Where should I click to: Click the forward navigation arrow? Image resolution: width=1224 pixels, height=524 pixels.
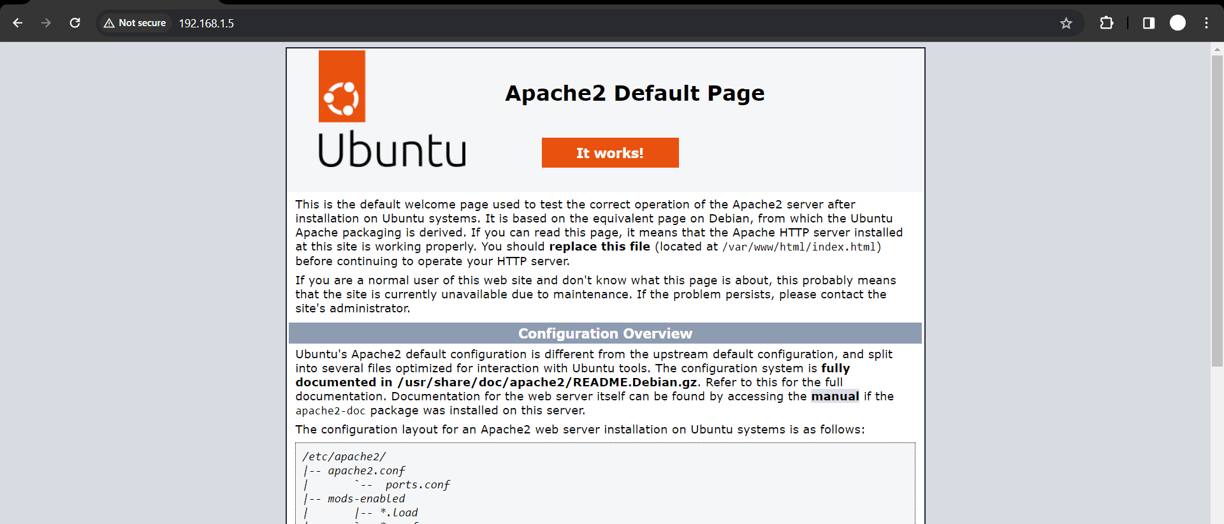pos(46,23)
